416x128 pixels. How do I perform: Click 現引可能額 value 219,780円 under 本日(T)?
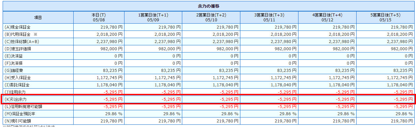(112, 121)
